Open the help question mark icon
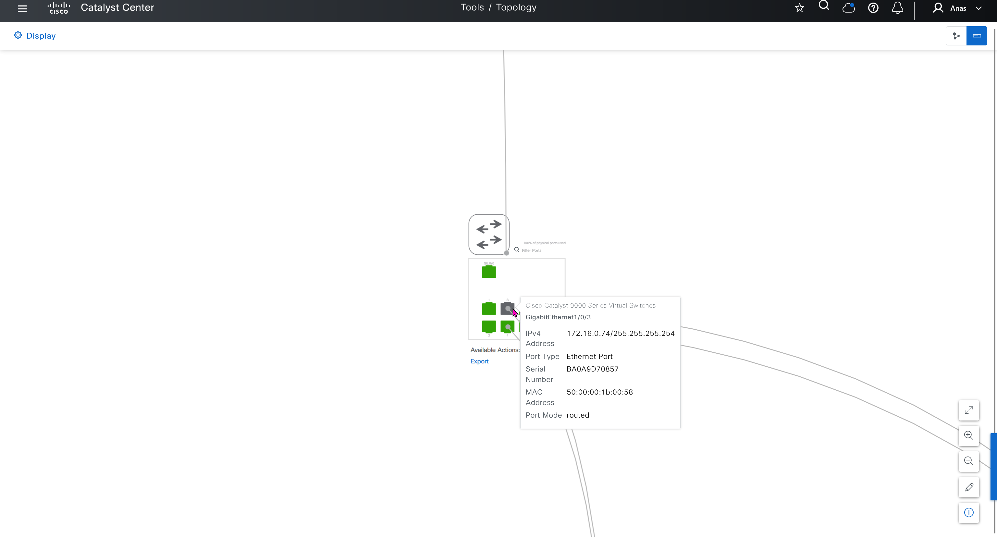 [x=873, y=8]
